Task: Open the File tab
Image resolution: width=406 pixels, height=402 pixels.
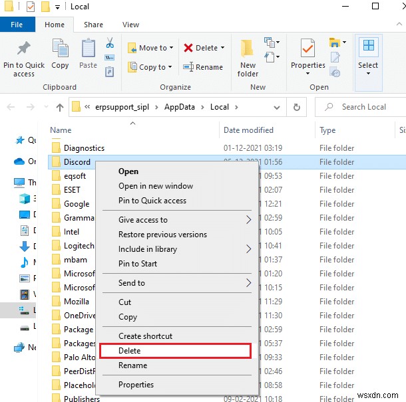Action: tap(17, 25)
